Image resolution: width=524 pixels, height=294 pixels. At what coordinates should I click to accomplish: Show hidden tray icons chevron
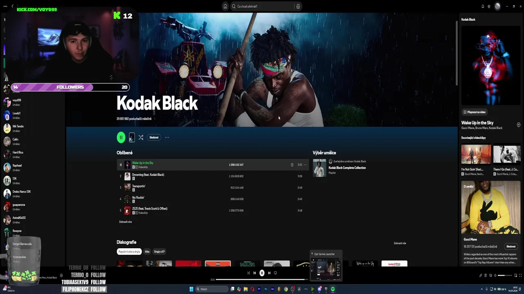482,289
